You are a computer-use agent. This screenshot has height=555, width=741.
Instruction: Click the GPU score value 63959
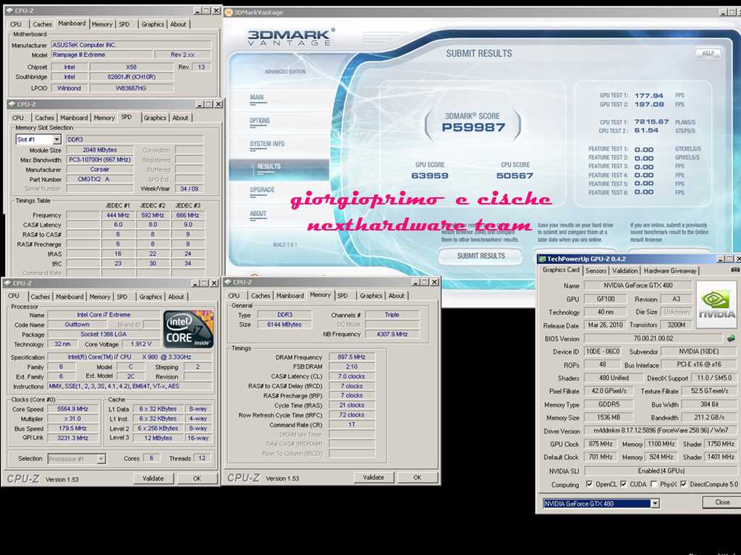(430, 176)
